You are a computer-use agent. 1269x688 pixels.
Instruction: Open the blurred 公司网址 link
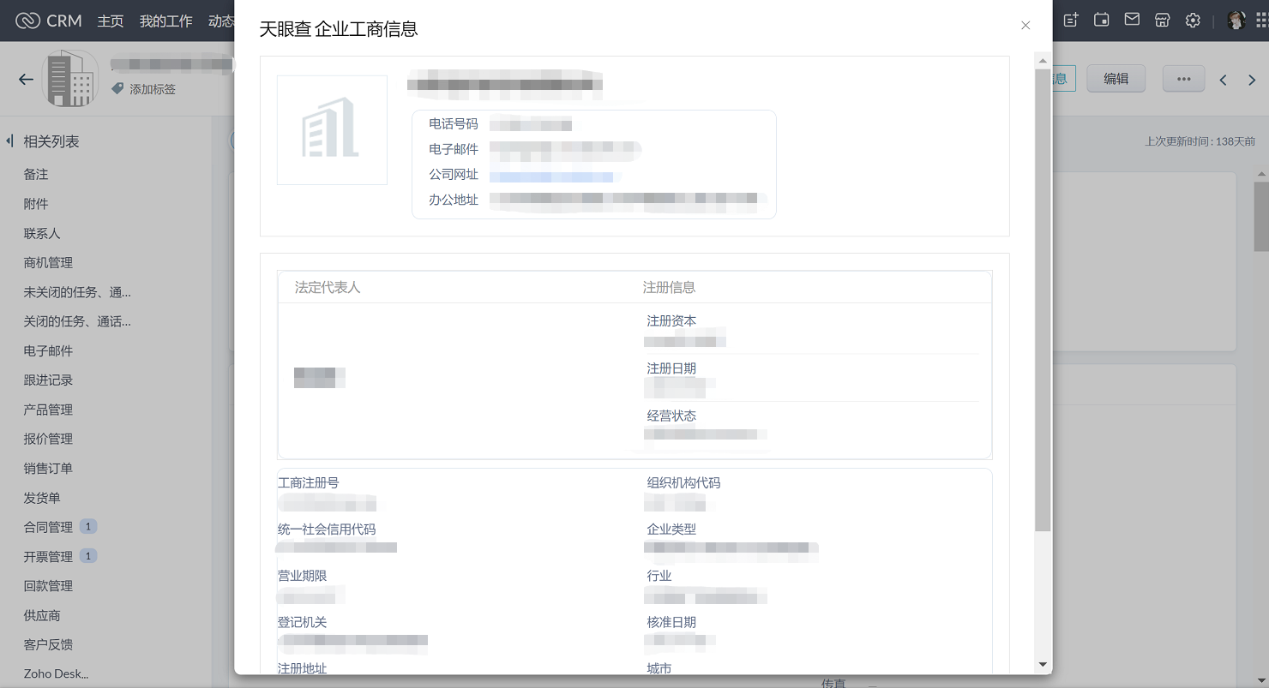tap(551, 176)
